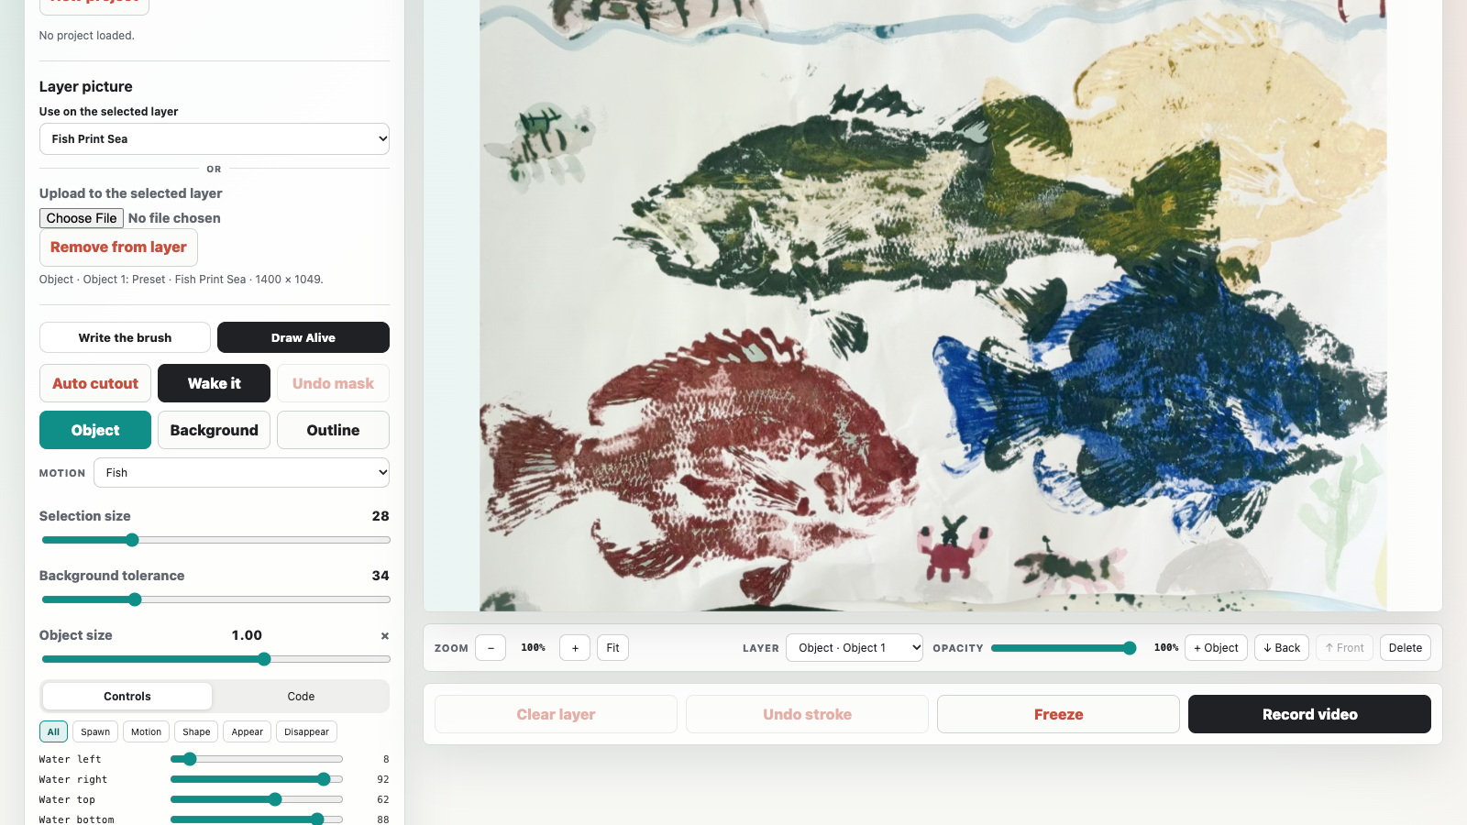Viewport: 1467px width, 825px height.
Task: Delete the selected layer
Action: [1406, 648]
